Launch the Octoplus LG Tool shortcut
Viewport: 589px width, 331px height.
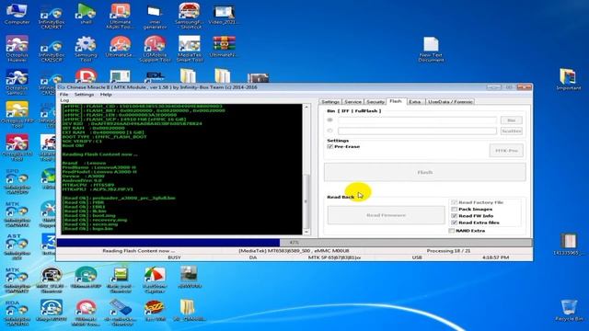(x=17, y=147)
